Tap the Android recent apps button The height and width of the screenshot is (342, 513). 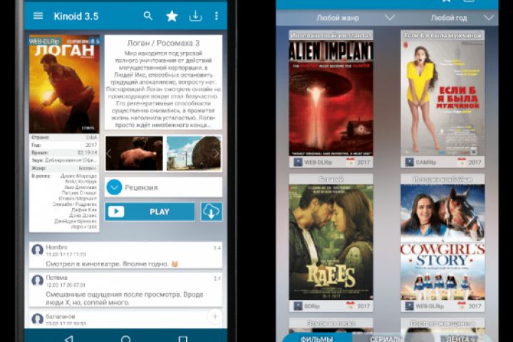pyautogui.click(x=183, y=338)
